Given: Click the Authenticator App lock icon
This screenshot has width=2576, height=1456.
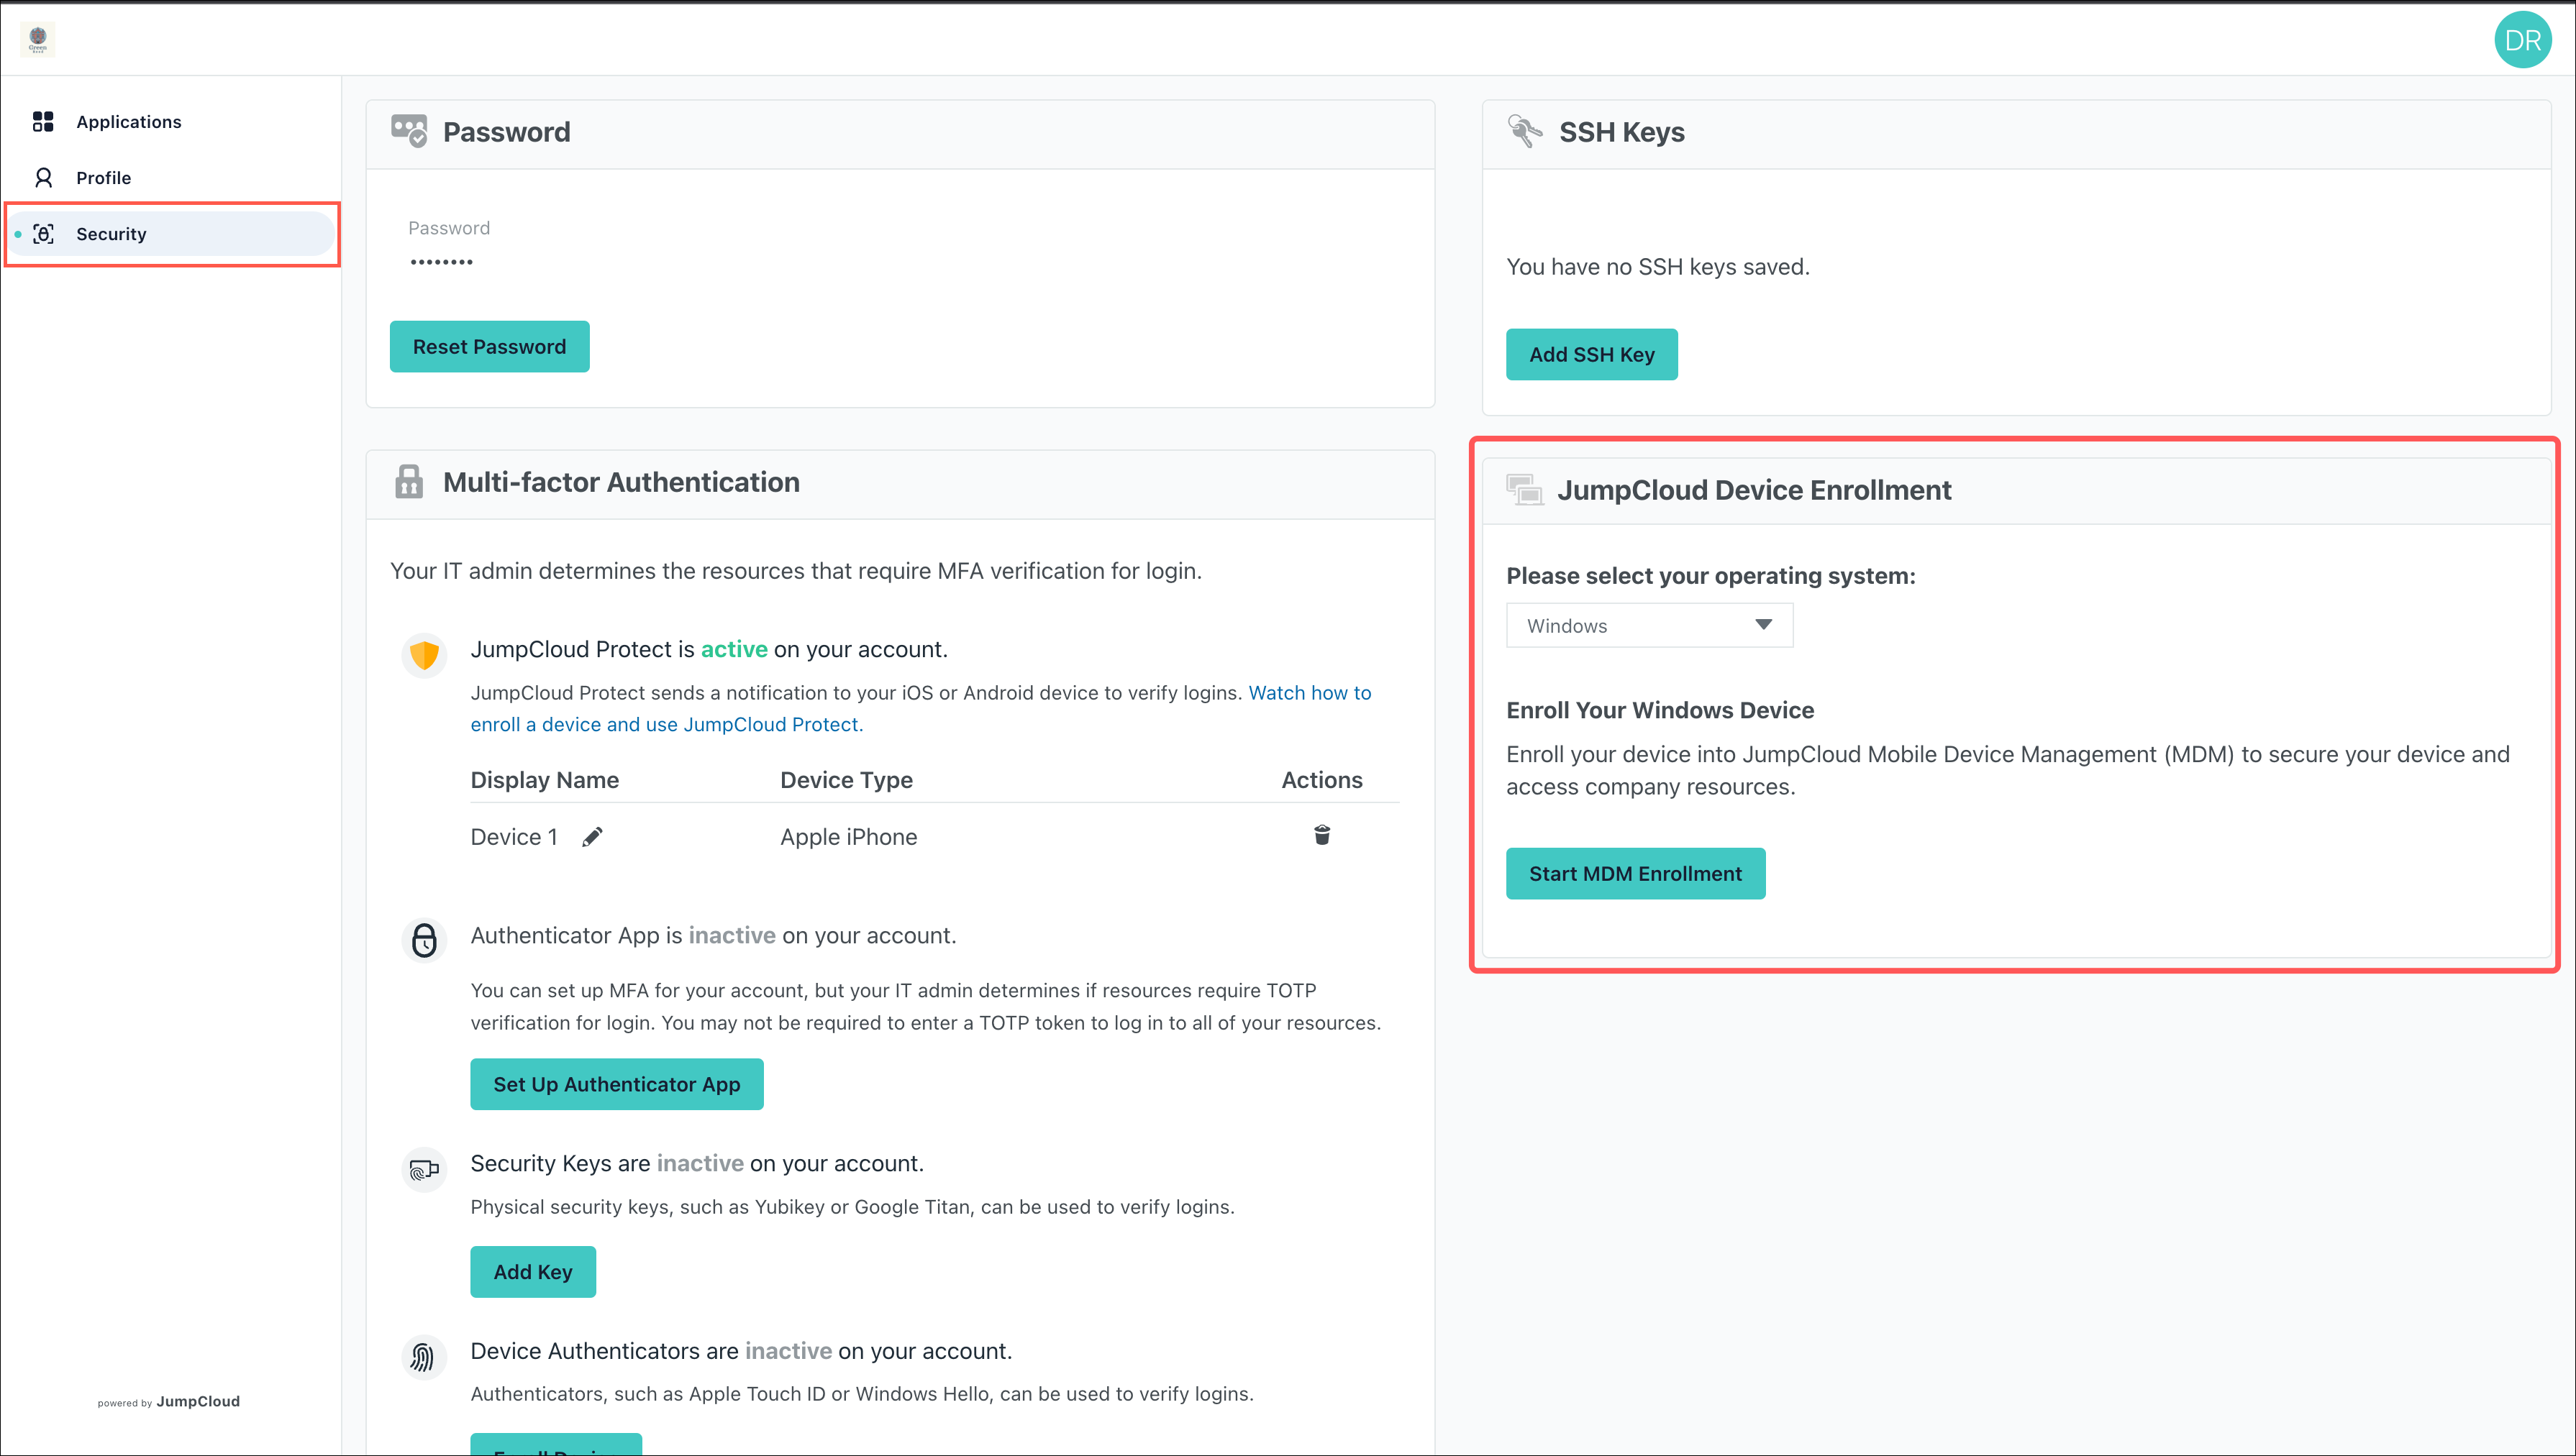Looking at the screenshot, I should 424,940.
